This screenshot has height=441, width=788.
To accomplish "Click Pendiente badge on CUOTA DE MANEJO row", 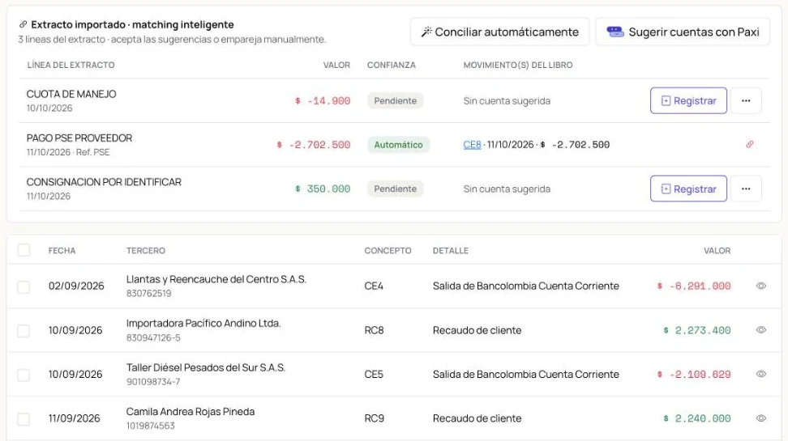I will 395,100.
